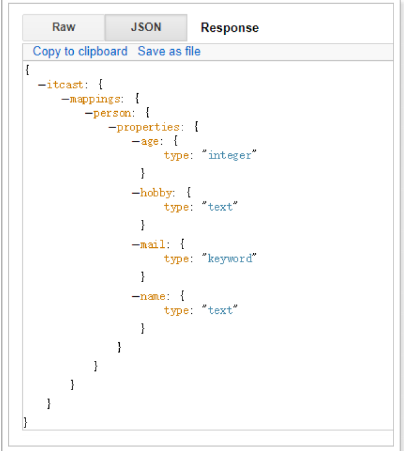Select the JSON tab

146,27
